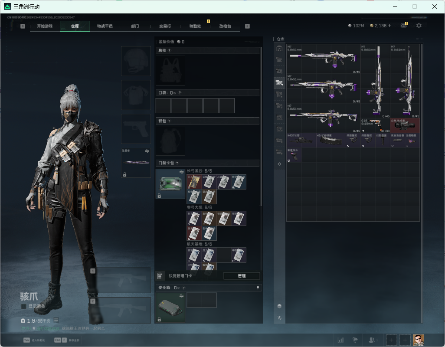Viewport: 445px width, 347px height.
Task: Select the first 长弓溪谷 red keycard
Action: pos(194,182)
